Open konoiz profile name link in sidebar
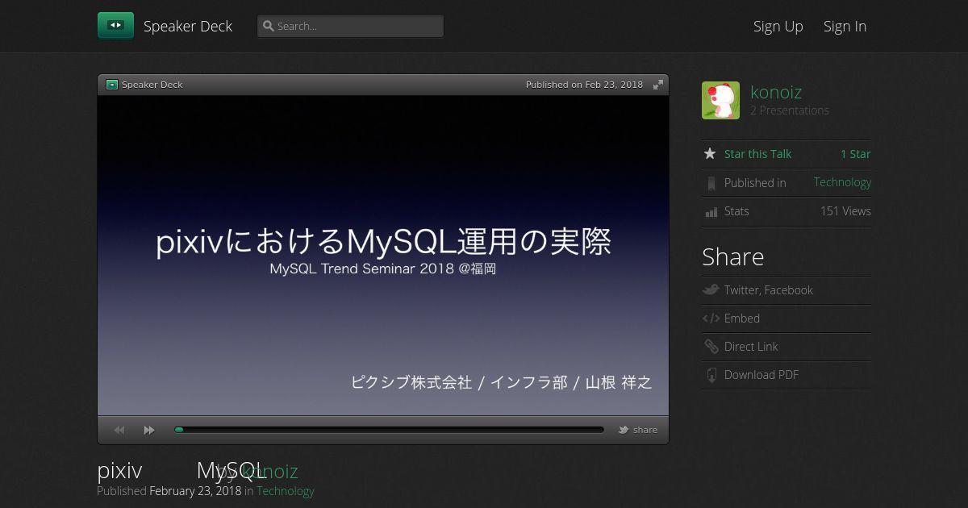Viewport: 968px width, 508px height. [776, 92]
